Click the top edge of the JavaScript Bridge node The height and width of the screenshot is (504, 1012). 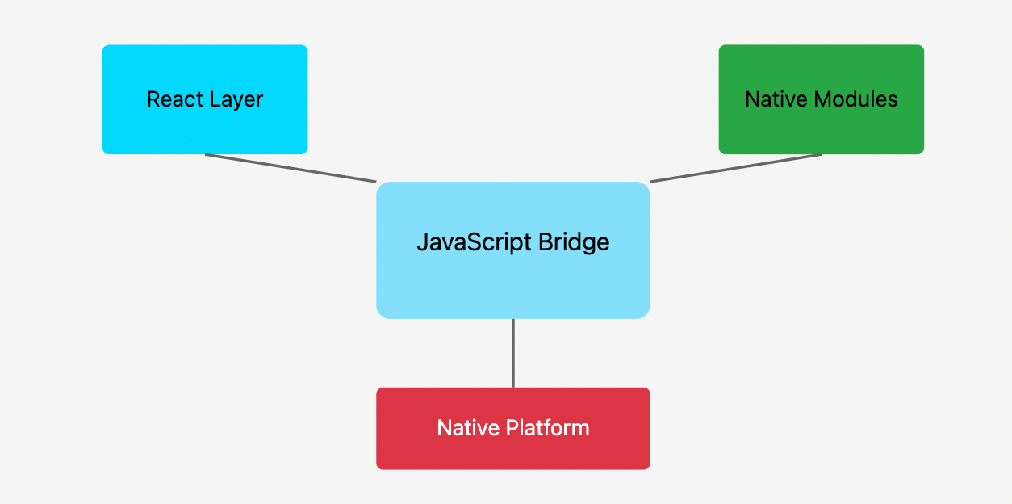pos(513,183)
